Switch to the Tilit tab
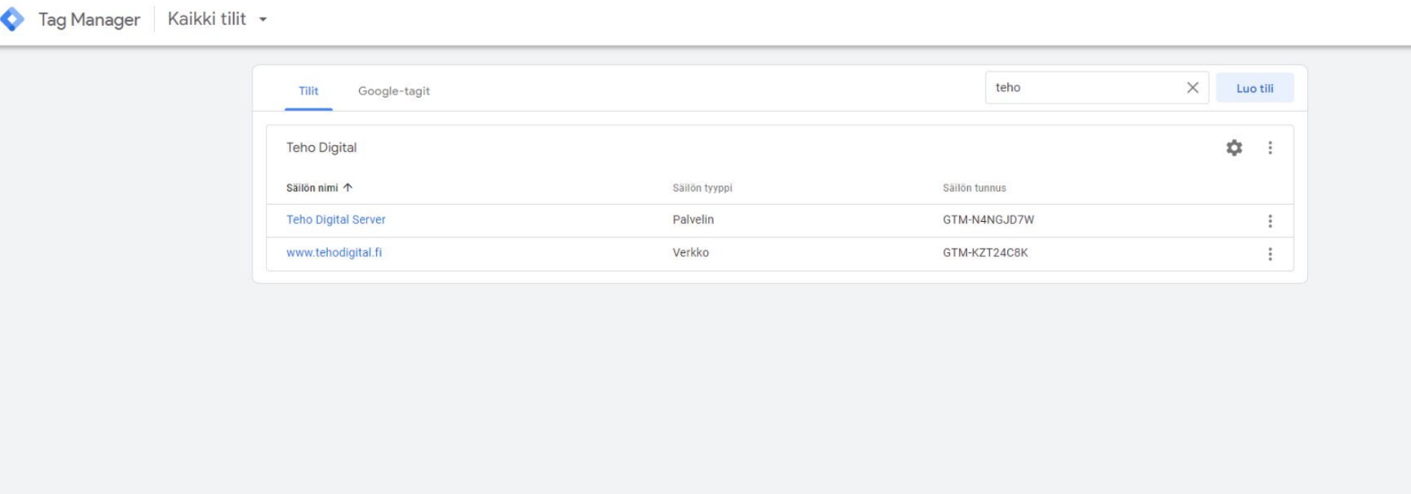 309,91
